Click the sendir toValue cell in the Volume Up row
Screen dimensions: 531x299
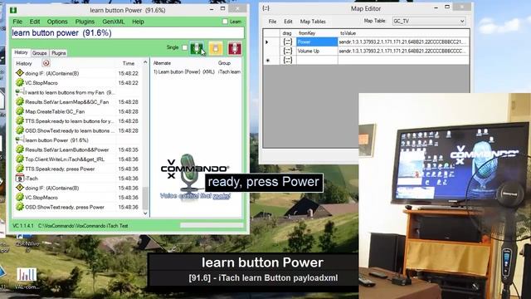[403, 51]
